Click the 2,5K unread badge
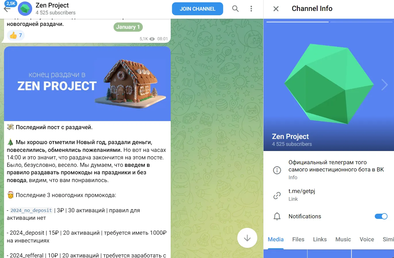The height and width of the screenshot is (258, 394). tap(11, 3)
